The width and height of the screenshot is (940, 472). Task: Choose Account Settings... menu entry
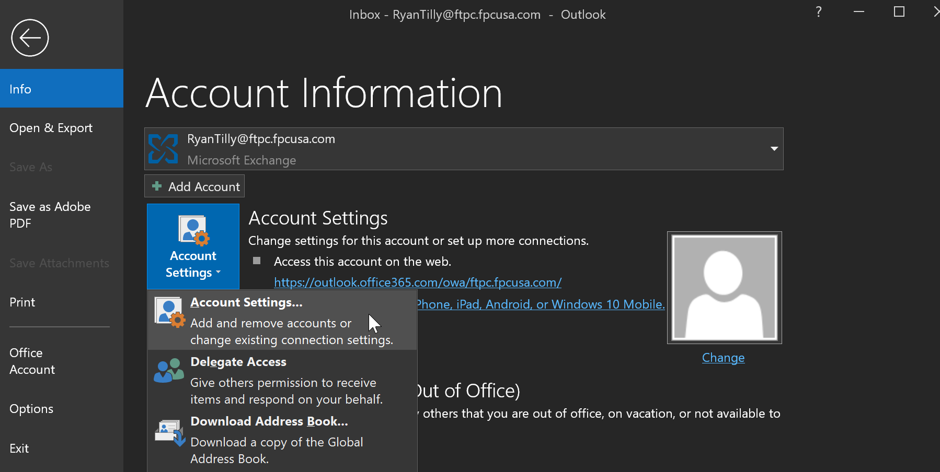282,321
